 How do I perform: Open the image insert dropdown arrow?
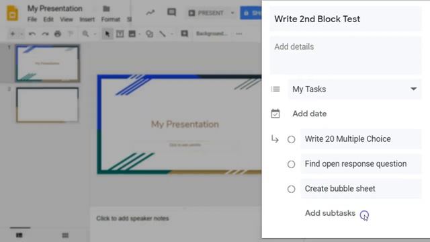coord(140,34)
